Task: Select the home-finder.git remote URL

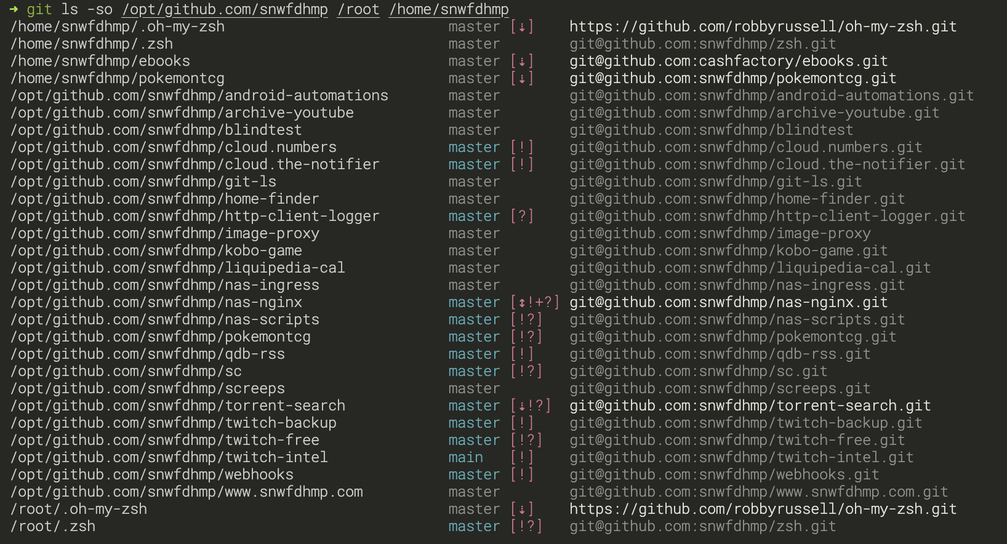Action: [x=737, y=199]
